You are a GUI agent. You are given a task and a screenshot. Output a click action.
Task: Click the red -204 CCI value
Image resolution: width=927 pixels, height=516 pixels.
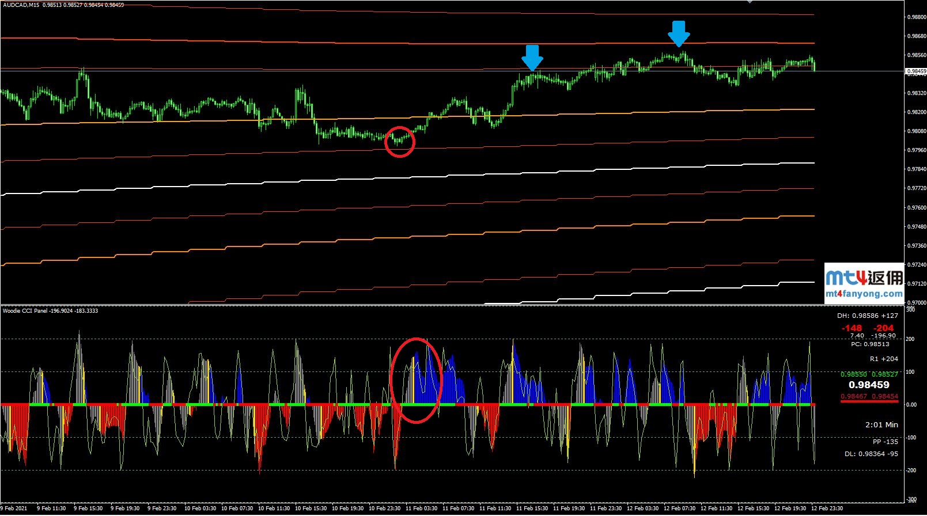point(883,328)
